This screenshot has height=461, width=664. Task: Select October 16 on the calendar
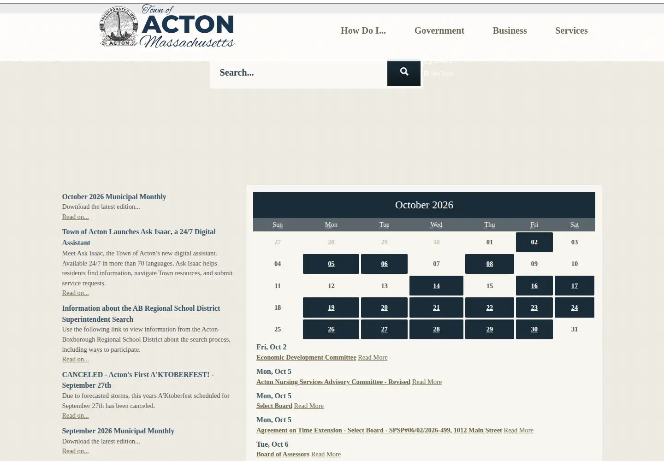(x=534, y=286)
